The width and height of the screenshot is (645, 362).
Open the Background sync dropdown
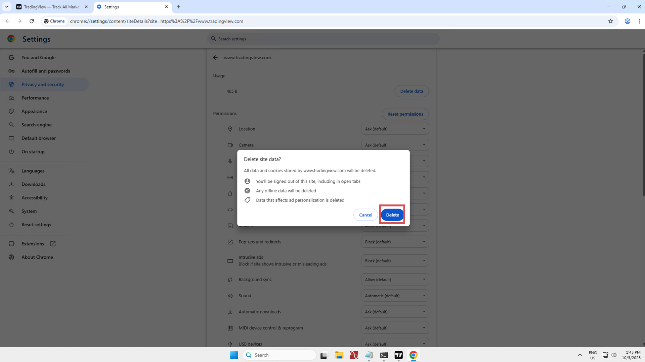click(x=395, y=280)
